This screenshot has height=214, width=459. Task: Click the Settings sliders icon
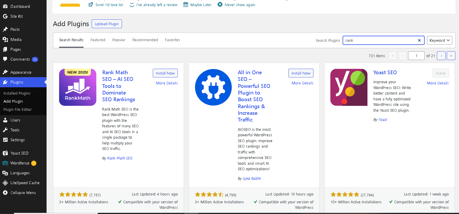tap(5, 140)
